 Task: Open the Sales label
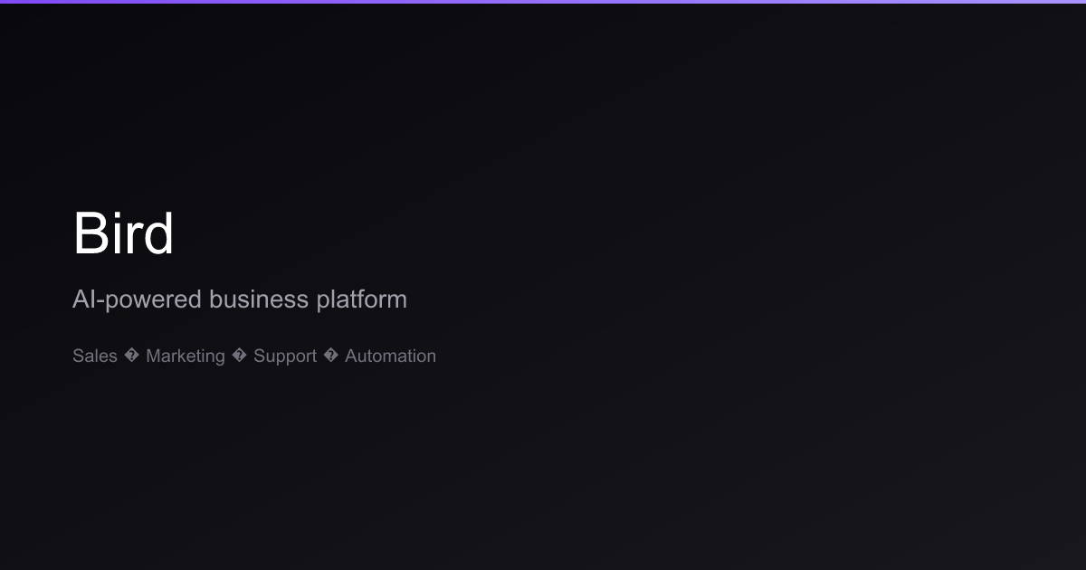click(x=95, y=356)
